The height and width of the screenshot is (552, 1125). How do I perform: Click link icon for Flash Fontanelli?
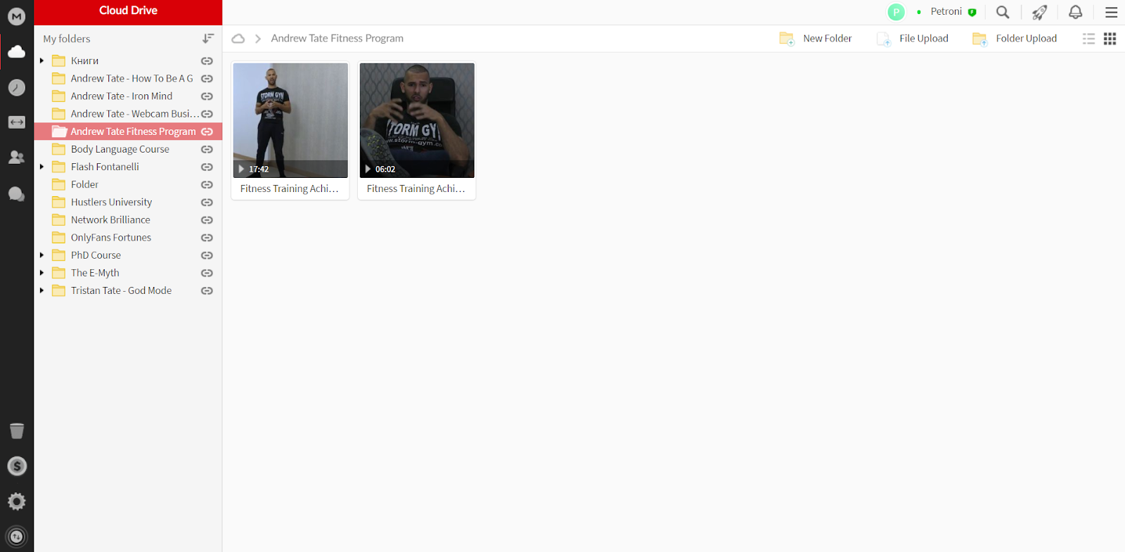pos(207,167)
